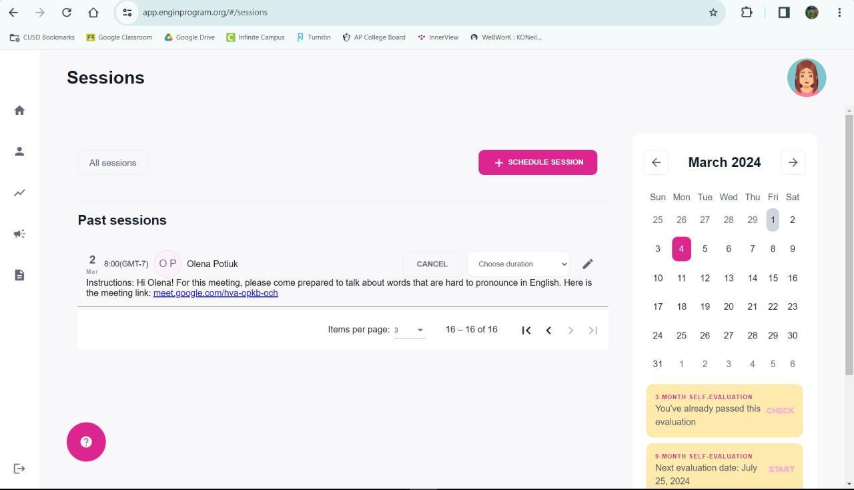Click the logout icon in sidebar

19,469
